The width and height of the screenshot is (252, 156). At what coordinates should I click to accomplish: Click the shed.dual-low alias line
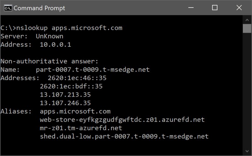124,137
